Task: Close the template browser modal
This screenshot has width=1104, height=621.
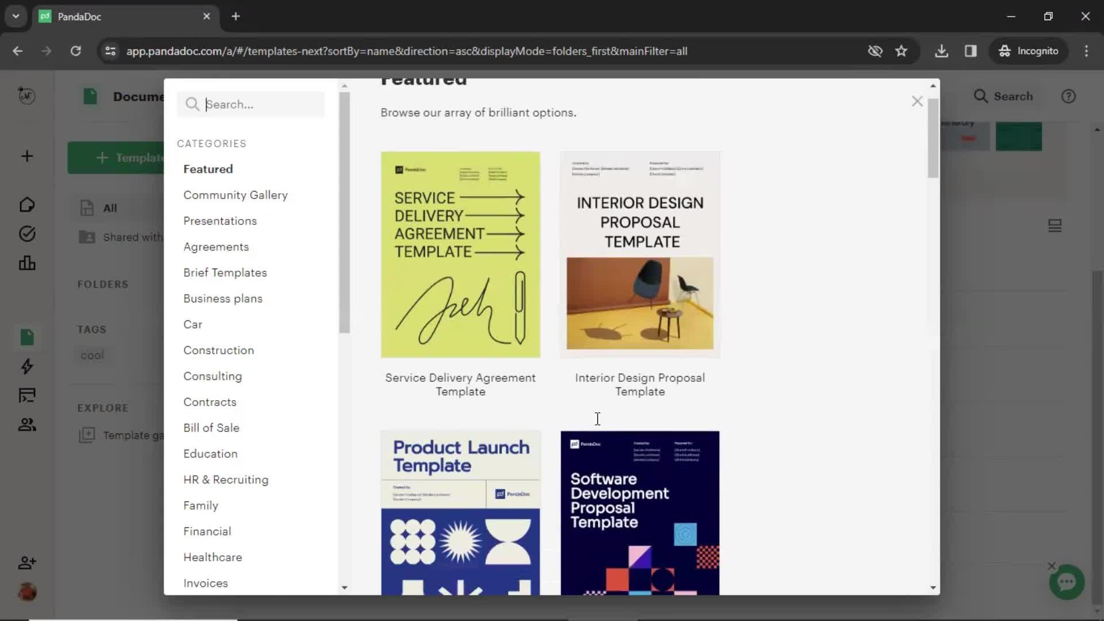Action: tap(917, 101)
